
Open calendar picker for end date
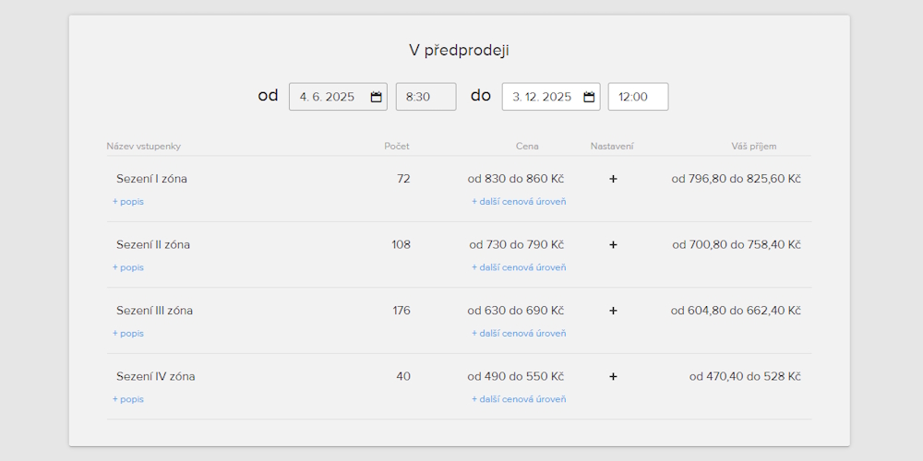[x=589, y=97]
